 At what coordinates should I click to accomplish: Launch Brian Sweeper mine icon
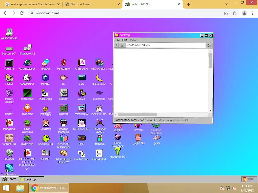(x=118, y=140)
